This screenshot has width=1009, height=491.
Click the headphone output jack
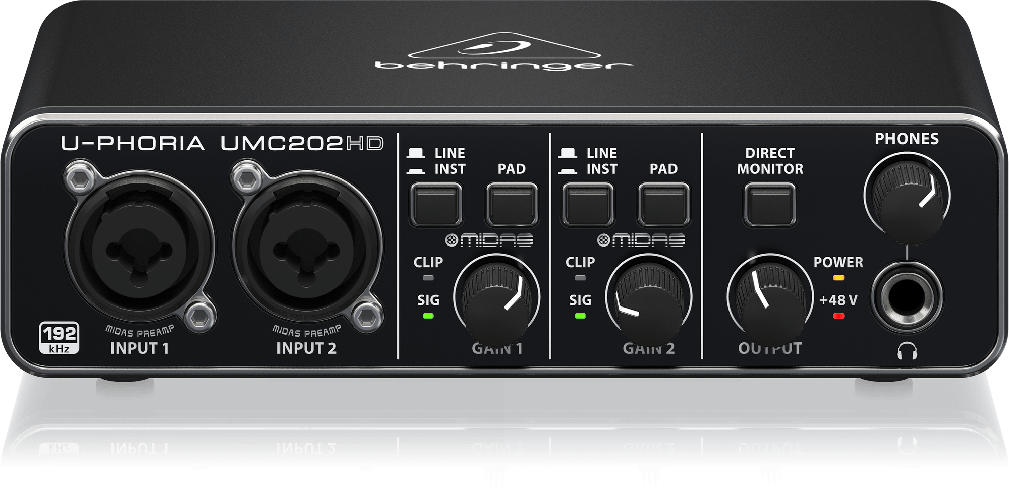coord(907,297)
